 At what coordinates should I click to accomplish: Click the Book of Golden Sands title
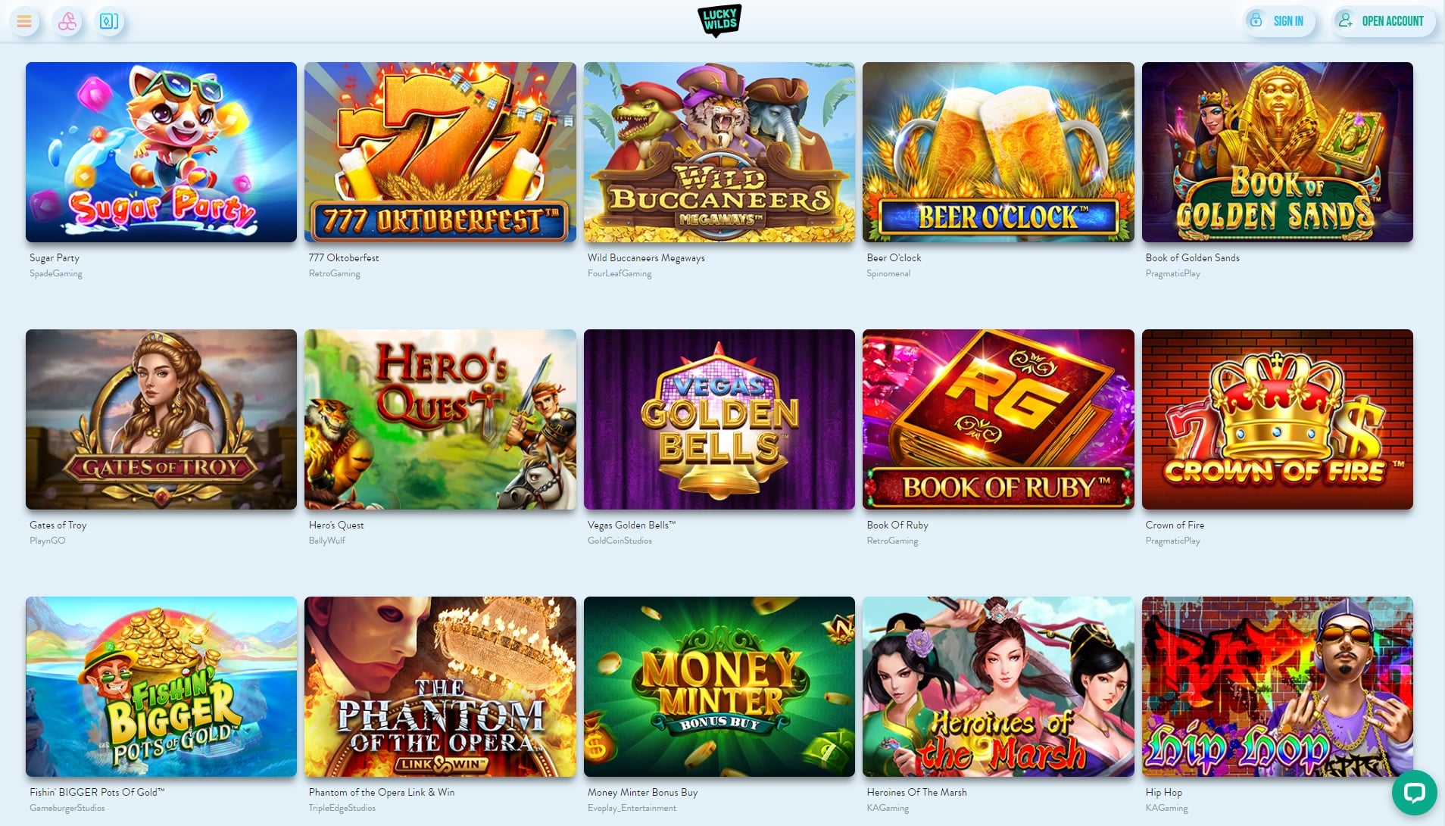1192,258
